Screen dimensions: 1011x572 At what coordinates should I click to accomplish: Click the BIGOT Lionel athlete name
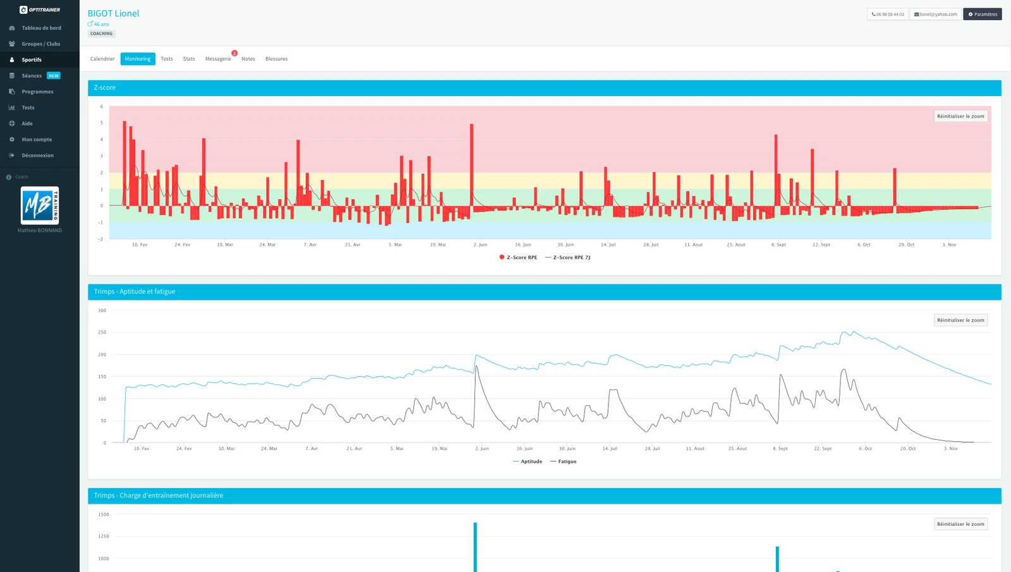click(113, 13)
